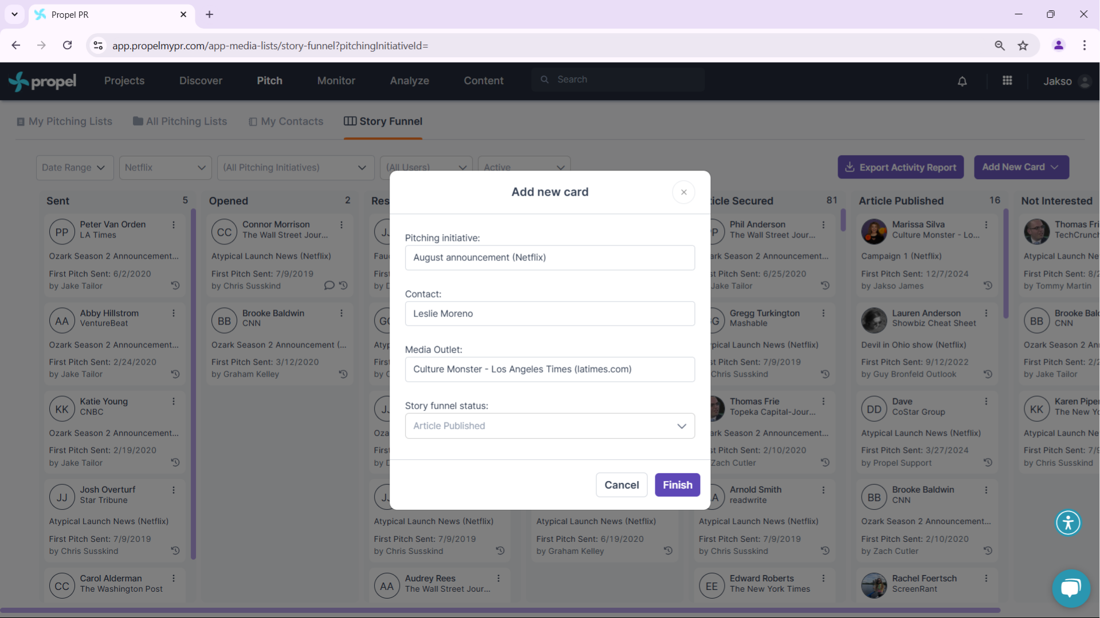Open options menu for Lauren Anderson card
This screenshot has width=1100, height=618.
(x=987, y=313)
